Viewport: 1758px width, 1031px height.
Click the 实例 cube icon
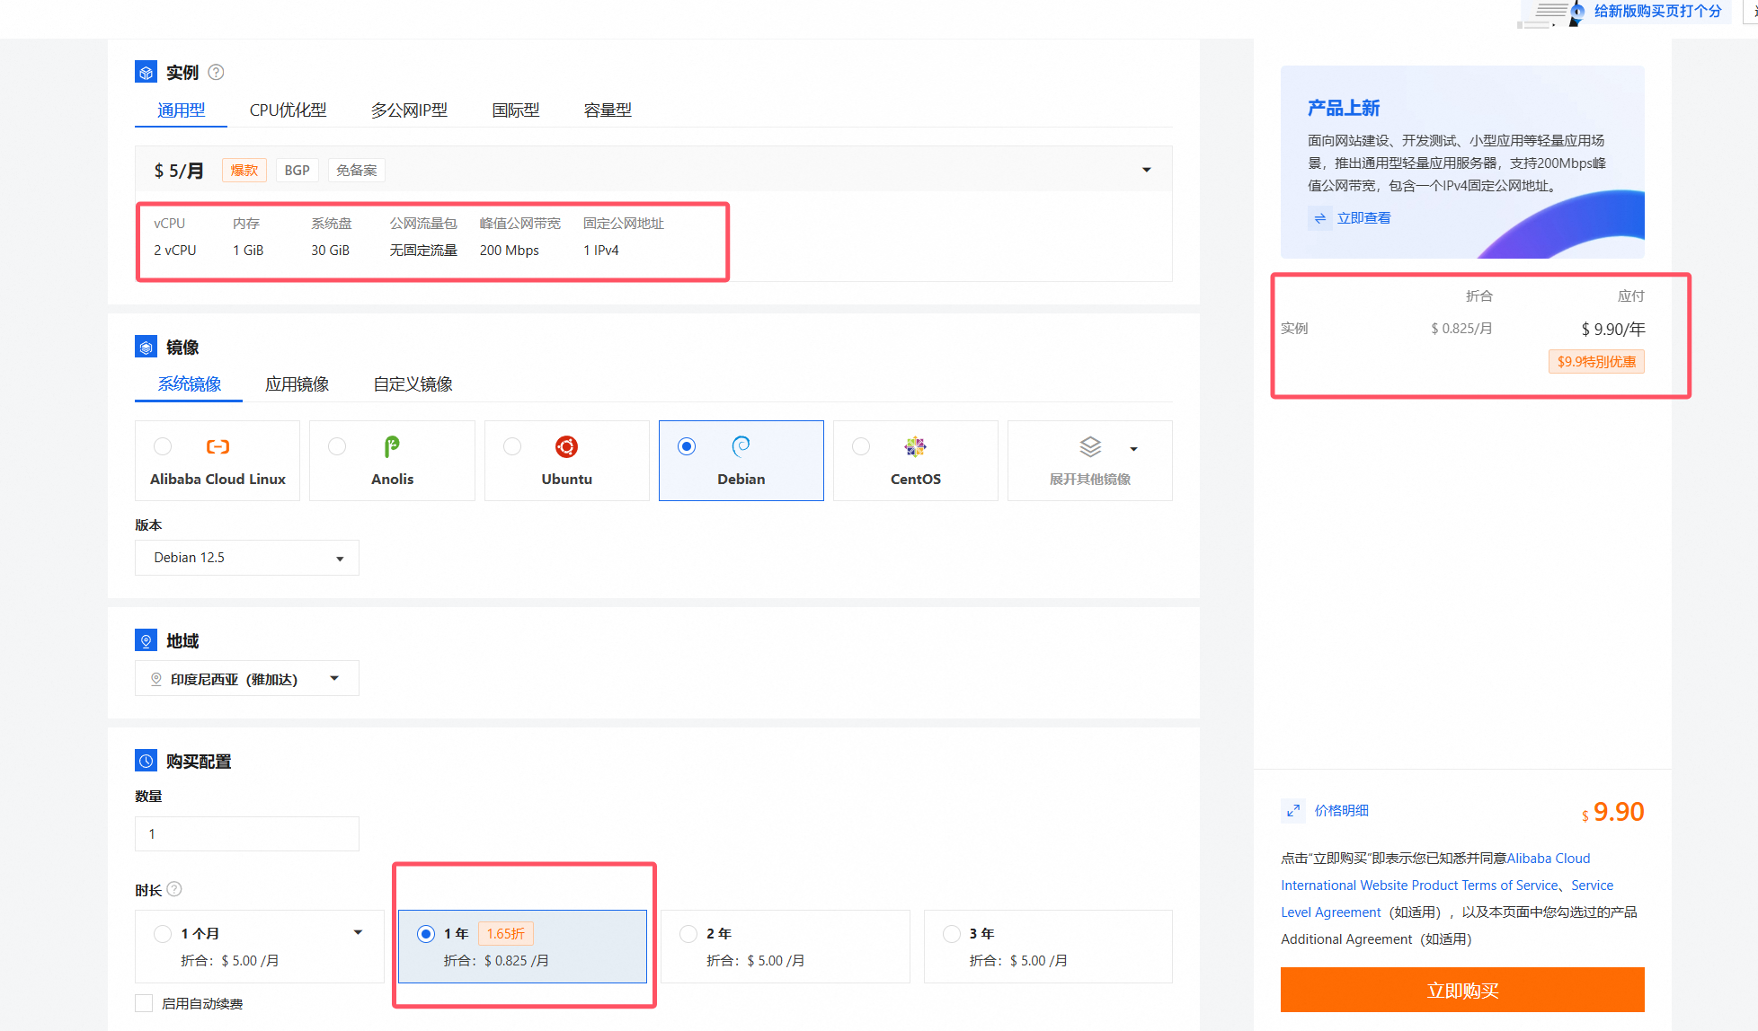pos(146,71)
